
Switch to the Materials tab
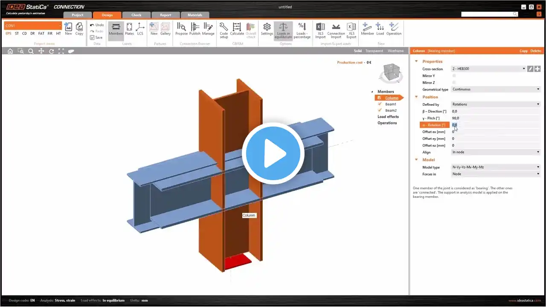[195, 15]
